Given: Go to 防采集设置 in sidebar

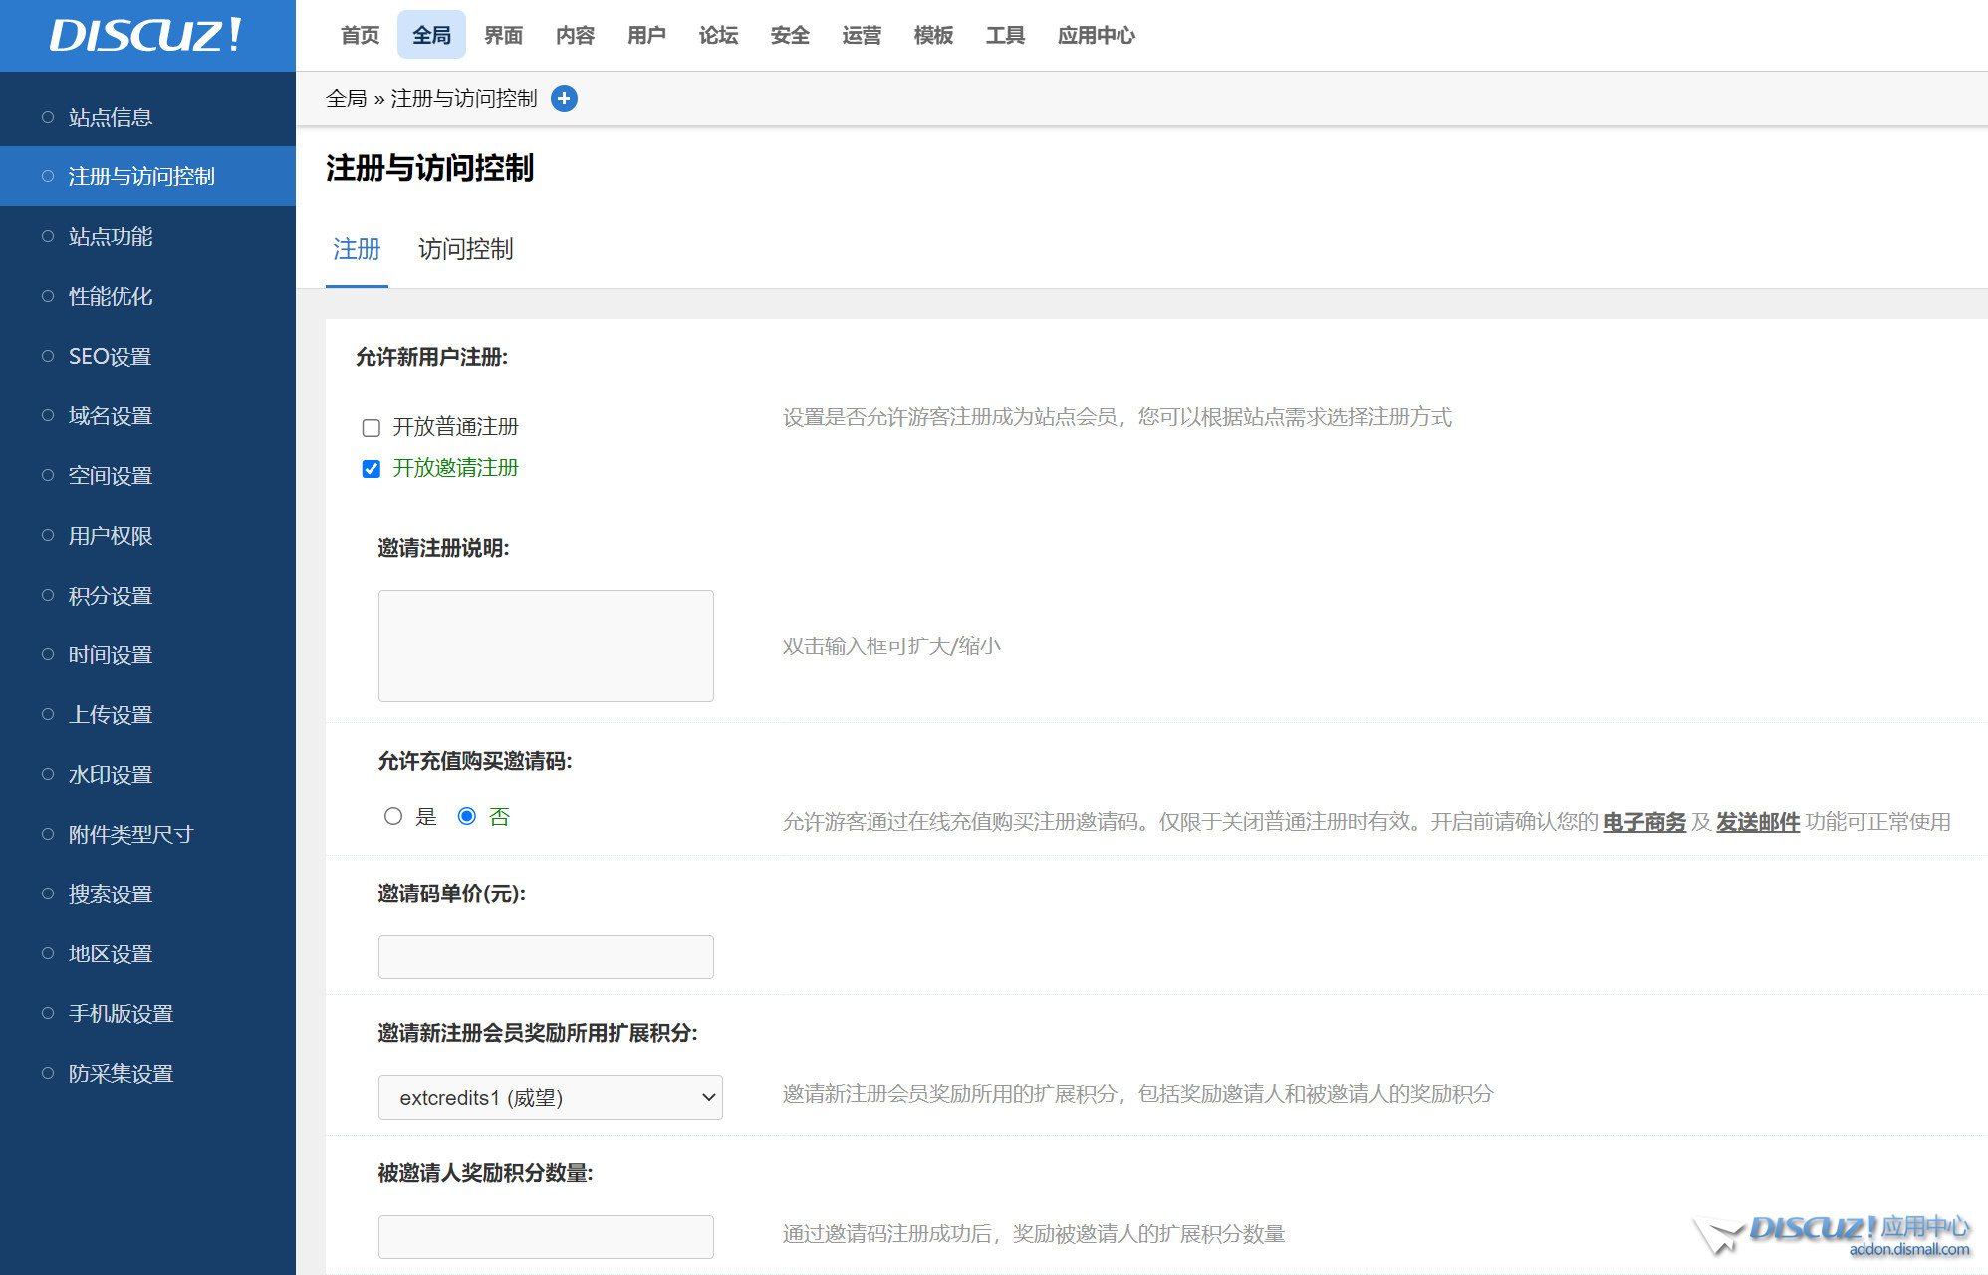Looking at the screenshot, I should tap(147, 1073).
